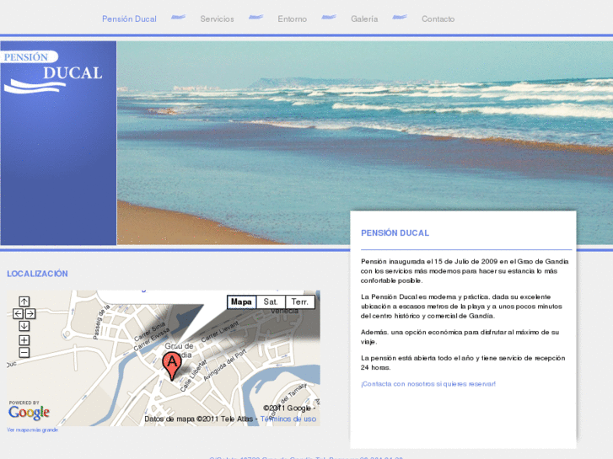Open Términos de uso link

[x=288, y=419]
